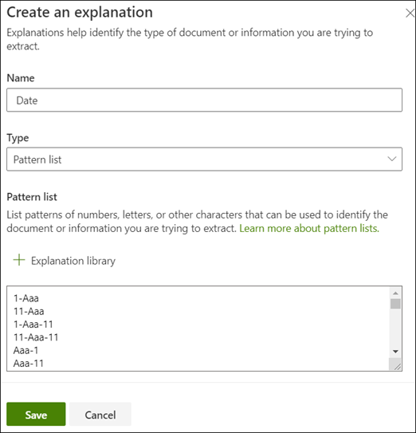This screenshot has height=433, width=416.
Task: Place cursor on the Aaa-11 pattern line
Action: pos(29,363)
